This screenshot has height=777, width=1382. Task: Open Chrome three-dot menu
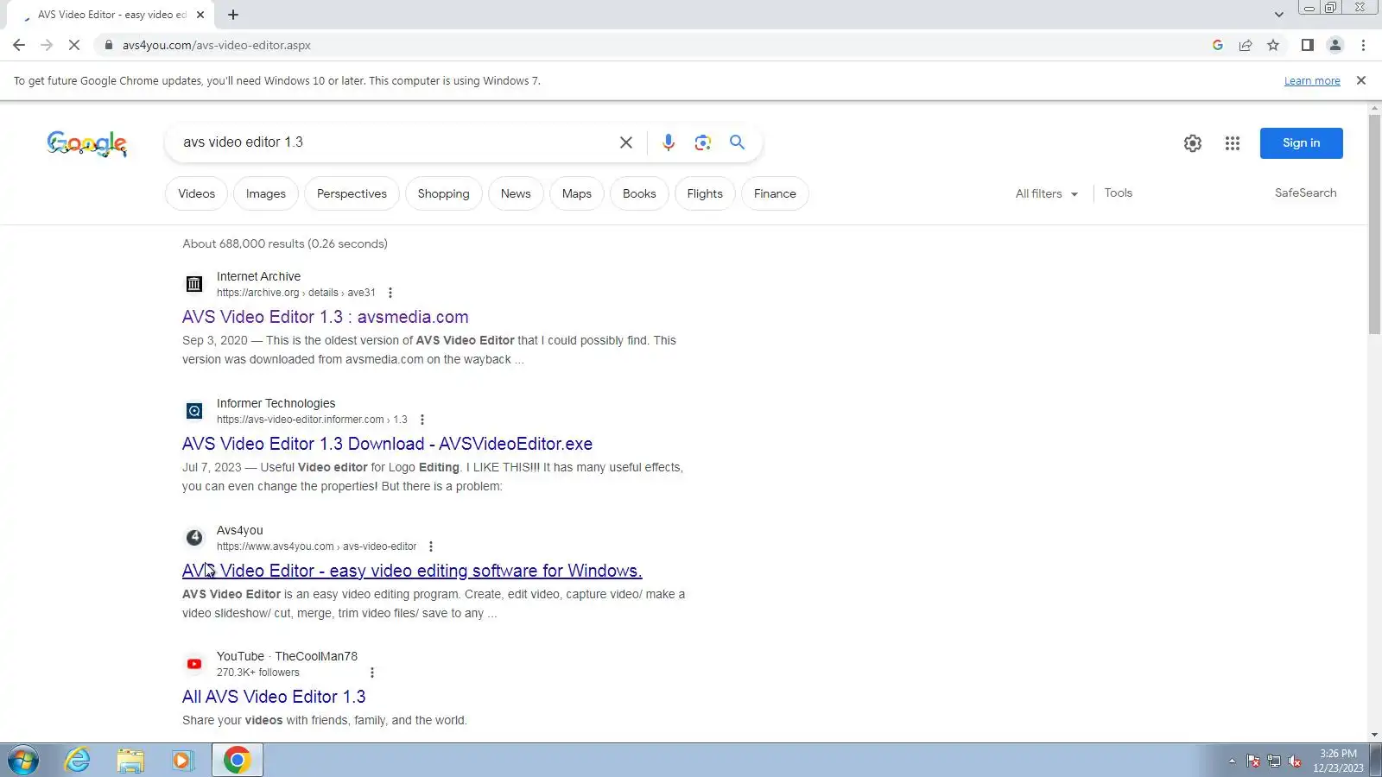click(1363, 45)
